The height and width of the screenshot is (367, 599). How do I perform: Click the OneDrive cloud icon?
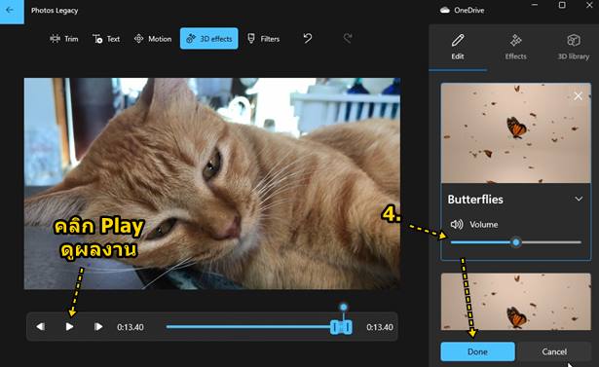point(445,11)
